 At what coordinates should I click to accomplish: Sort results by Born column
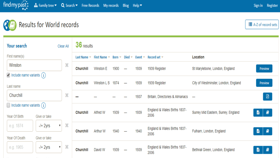coord(117,57)
